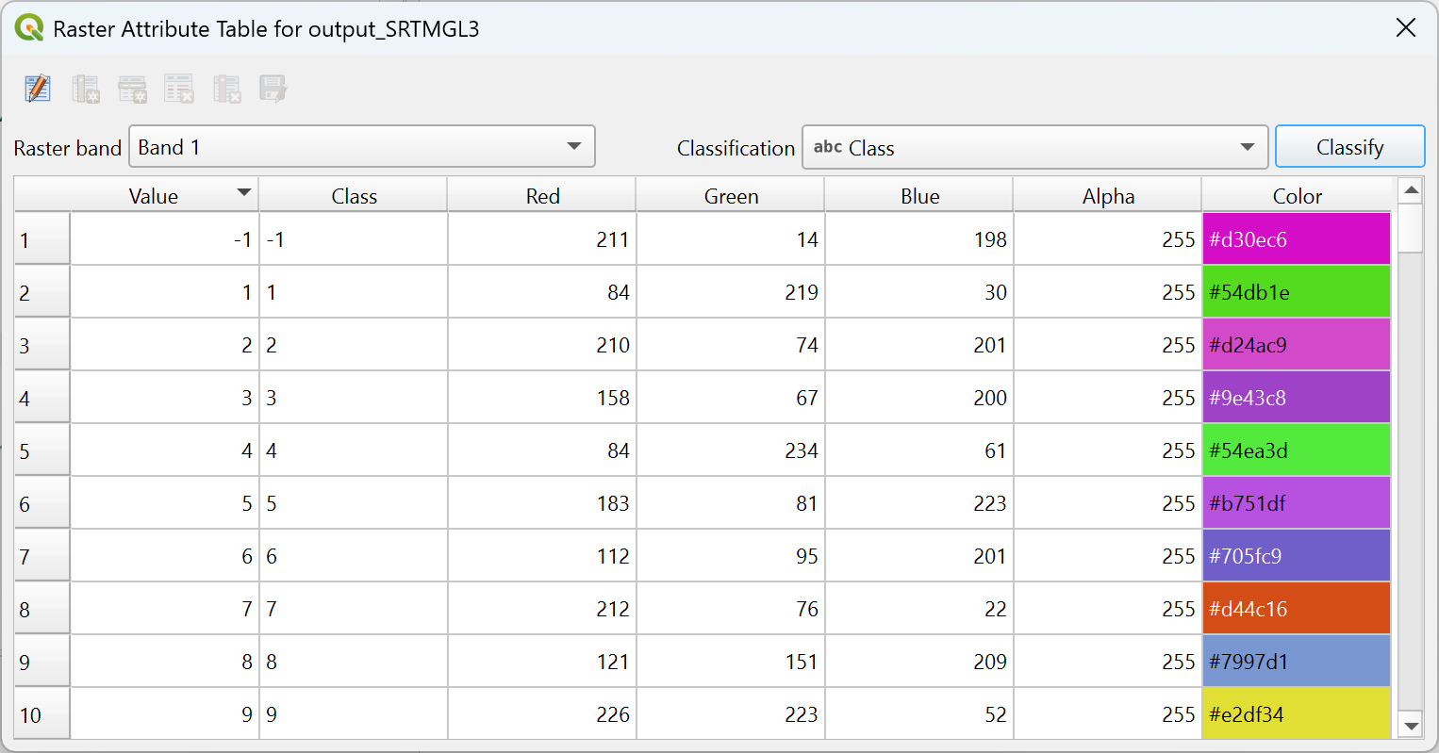1439x753 pixels.
Task: Select the Alpha column header
Action: tap(1108, 196)
